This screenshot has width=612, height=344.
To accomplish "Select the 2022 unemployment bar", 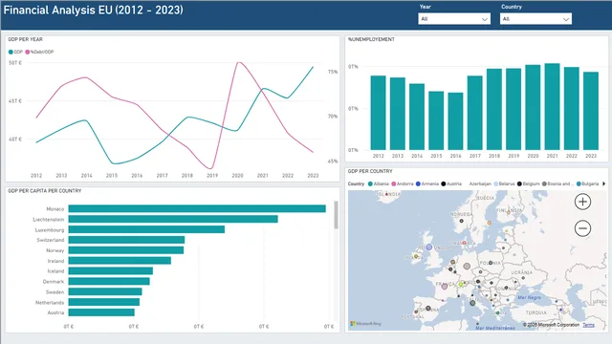I will (572, 108).
